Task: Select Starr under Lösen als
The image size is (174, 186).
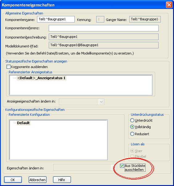Action: point(132,151)
